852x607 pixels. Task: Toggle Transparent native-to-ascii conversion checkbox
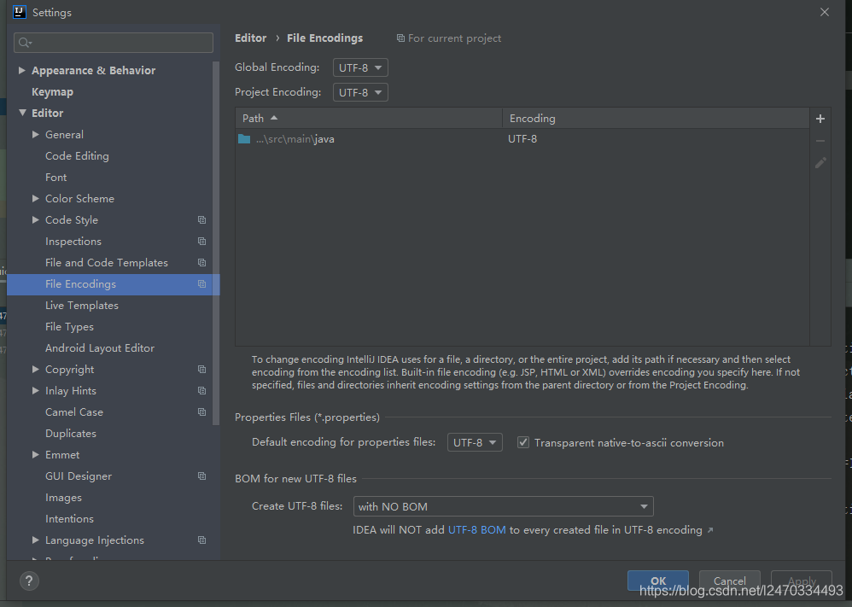[x=522, y=442]
